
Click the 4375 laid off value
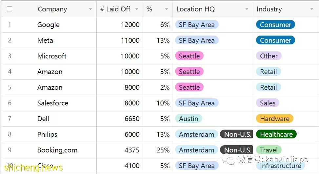pos(132,150)
